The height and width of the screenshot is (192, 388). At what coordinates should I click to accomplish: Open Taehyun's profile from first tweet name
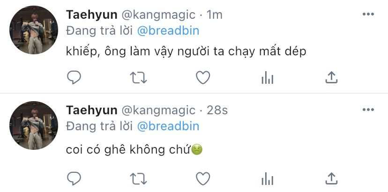point(91,15)
